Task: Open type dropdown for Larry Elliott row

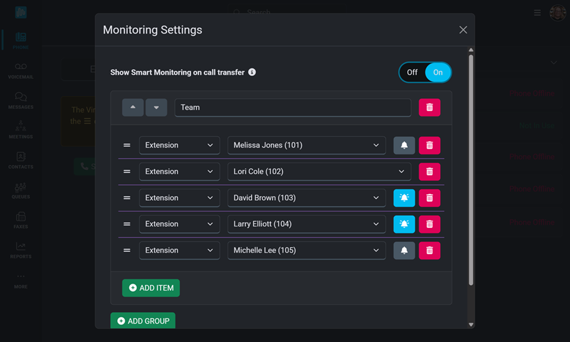Action: point(180,224)
